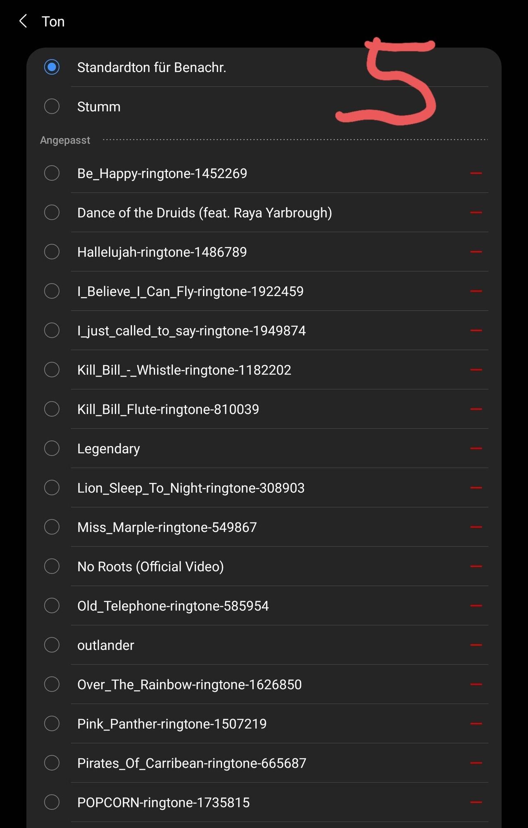Tap the back arrow next to Ton
The height and width of the screenshot is (828, 528).
tap(24, 21)
